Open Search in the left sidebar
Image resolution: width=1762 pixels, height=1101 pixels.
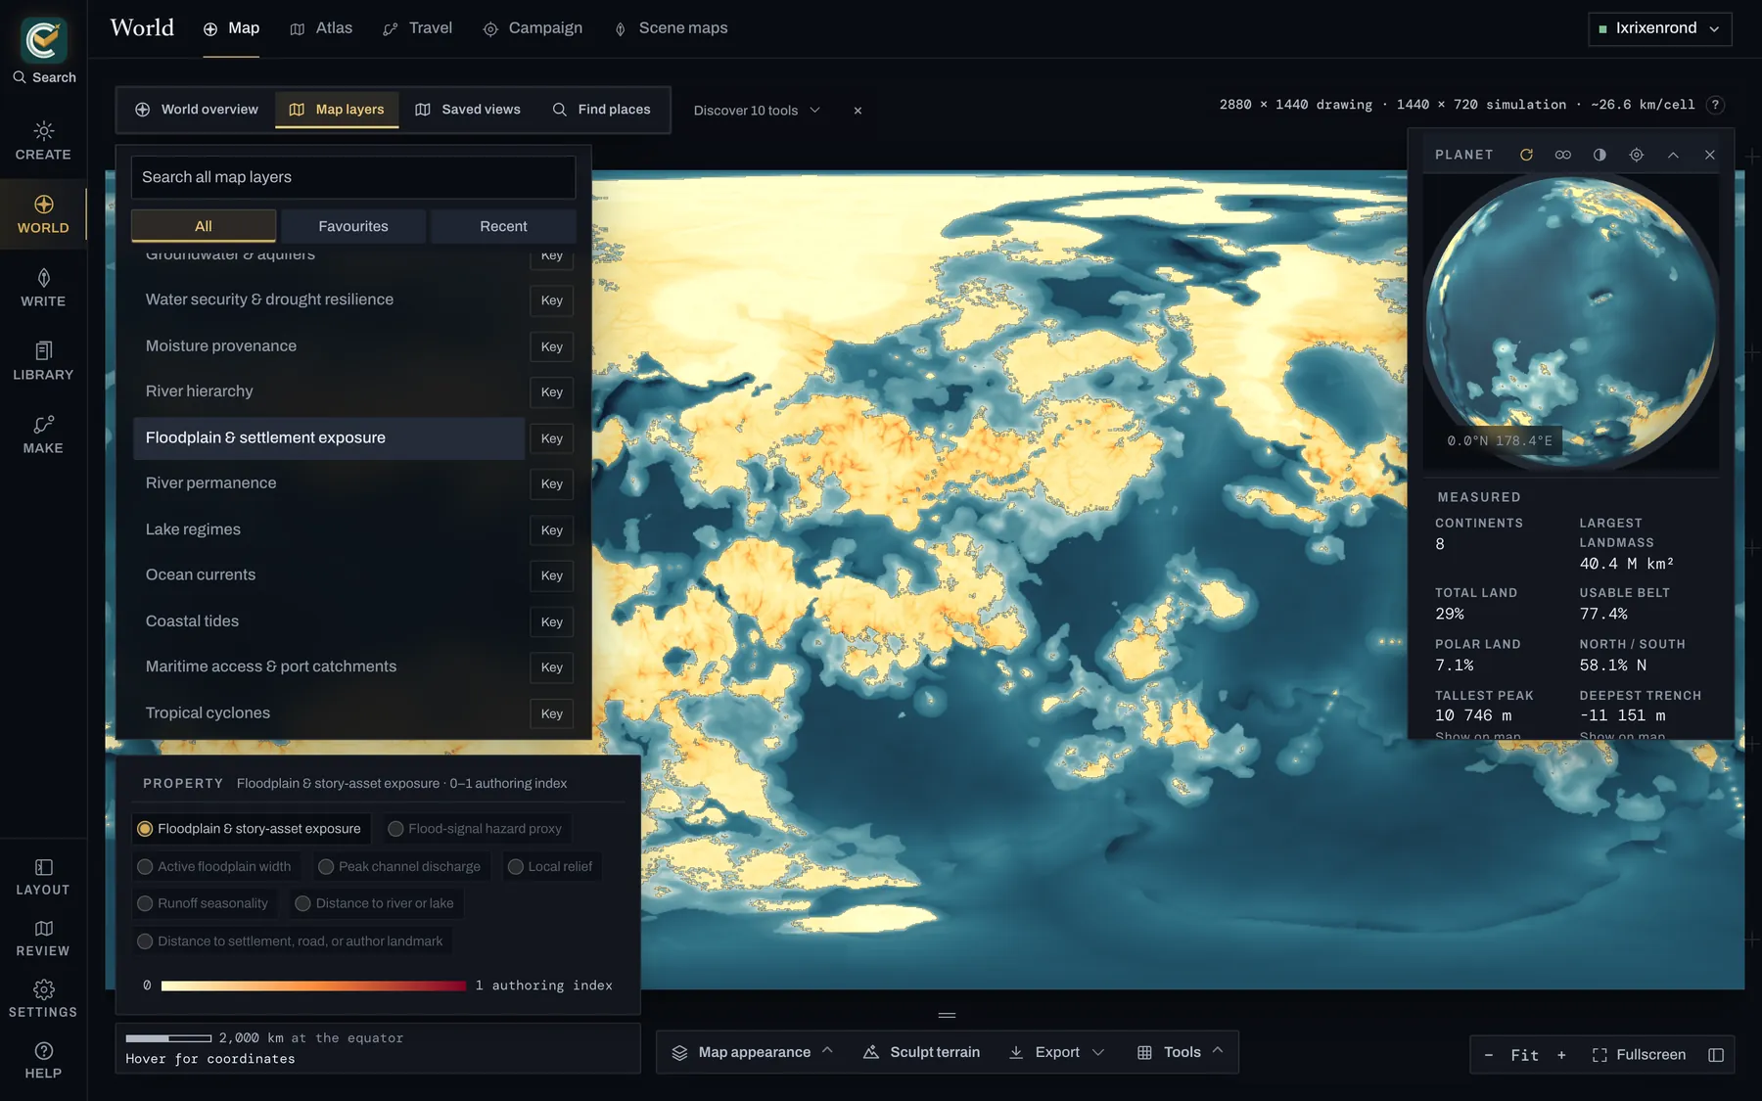click(x=44, y=77)
